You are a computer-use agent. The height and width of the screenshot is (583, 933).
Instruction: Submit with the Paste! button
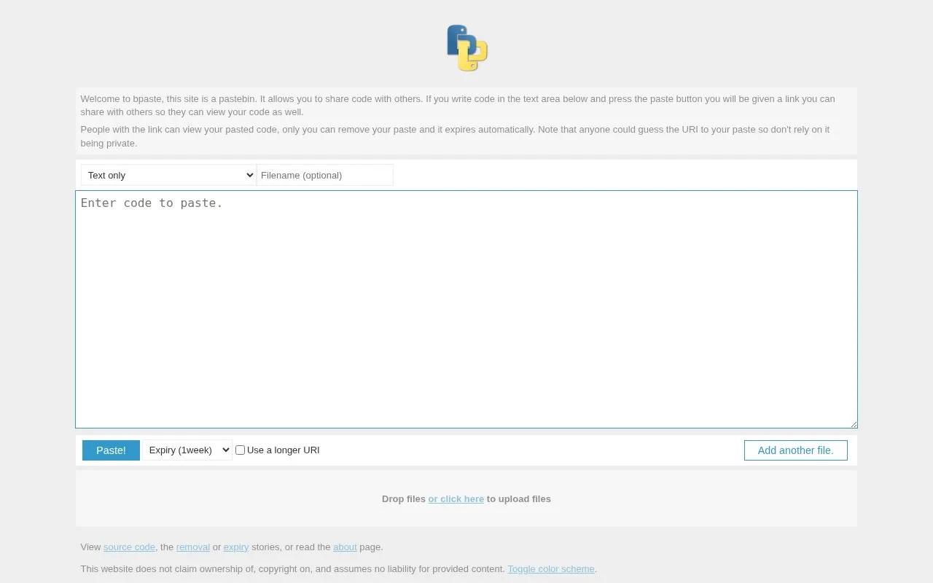click(111, 450)
